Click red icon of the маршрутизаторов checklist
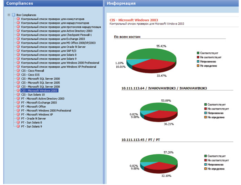The image size is (241, 185). pos(18,23)
